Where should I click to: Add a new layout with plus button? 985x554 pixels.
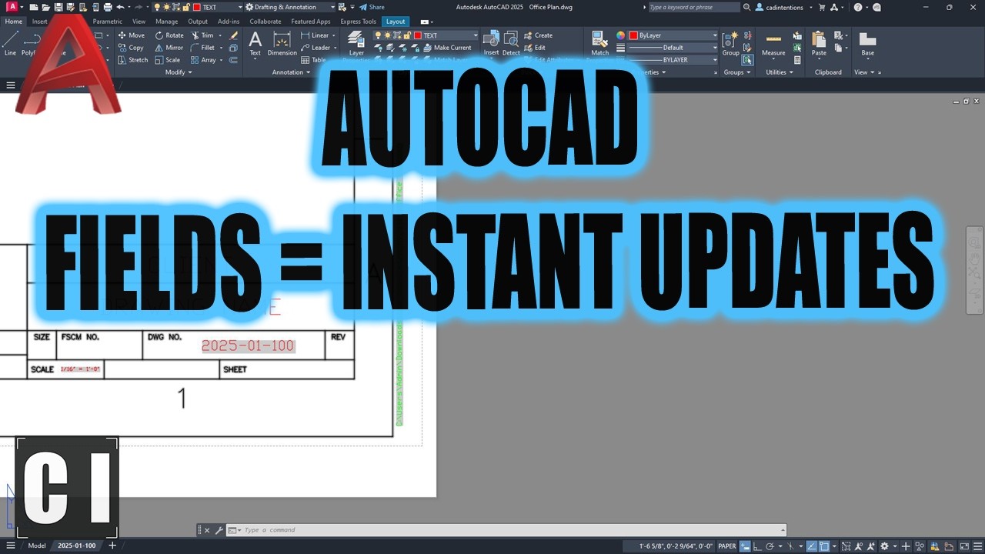pos(112,546)
